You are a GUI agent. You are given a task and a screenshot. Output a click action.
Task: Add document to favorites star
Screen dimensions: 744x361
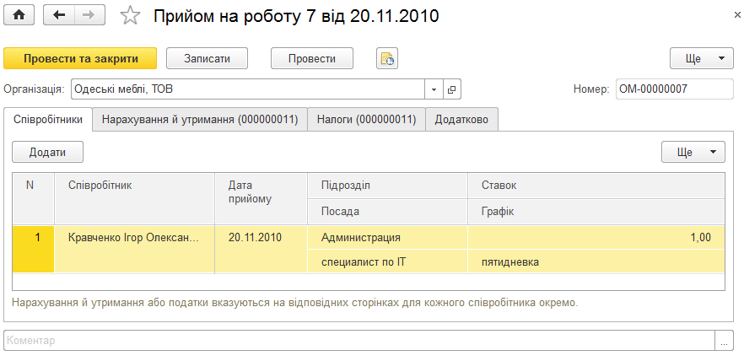pyautogui.click(x=130, y=16)
